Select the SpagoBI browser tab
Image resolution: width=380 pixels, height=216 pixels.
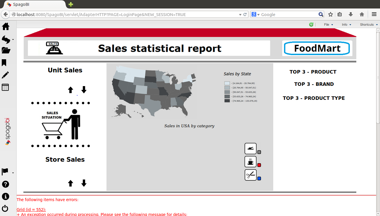pyautogui.click(x=35, y=4)
